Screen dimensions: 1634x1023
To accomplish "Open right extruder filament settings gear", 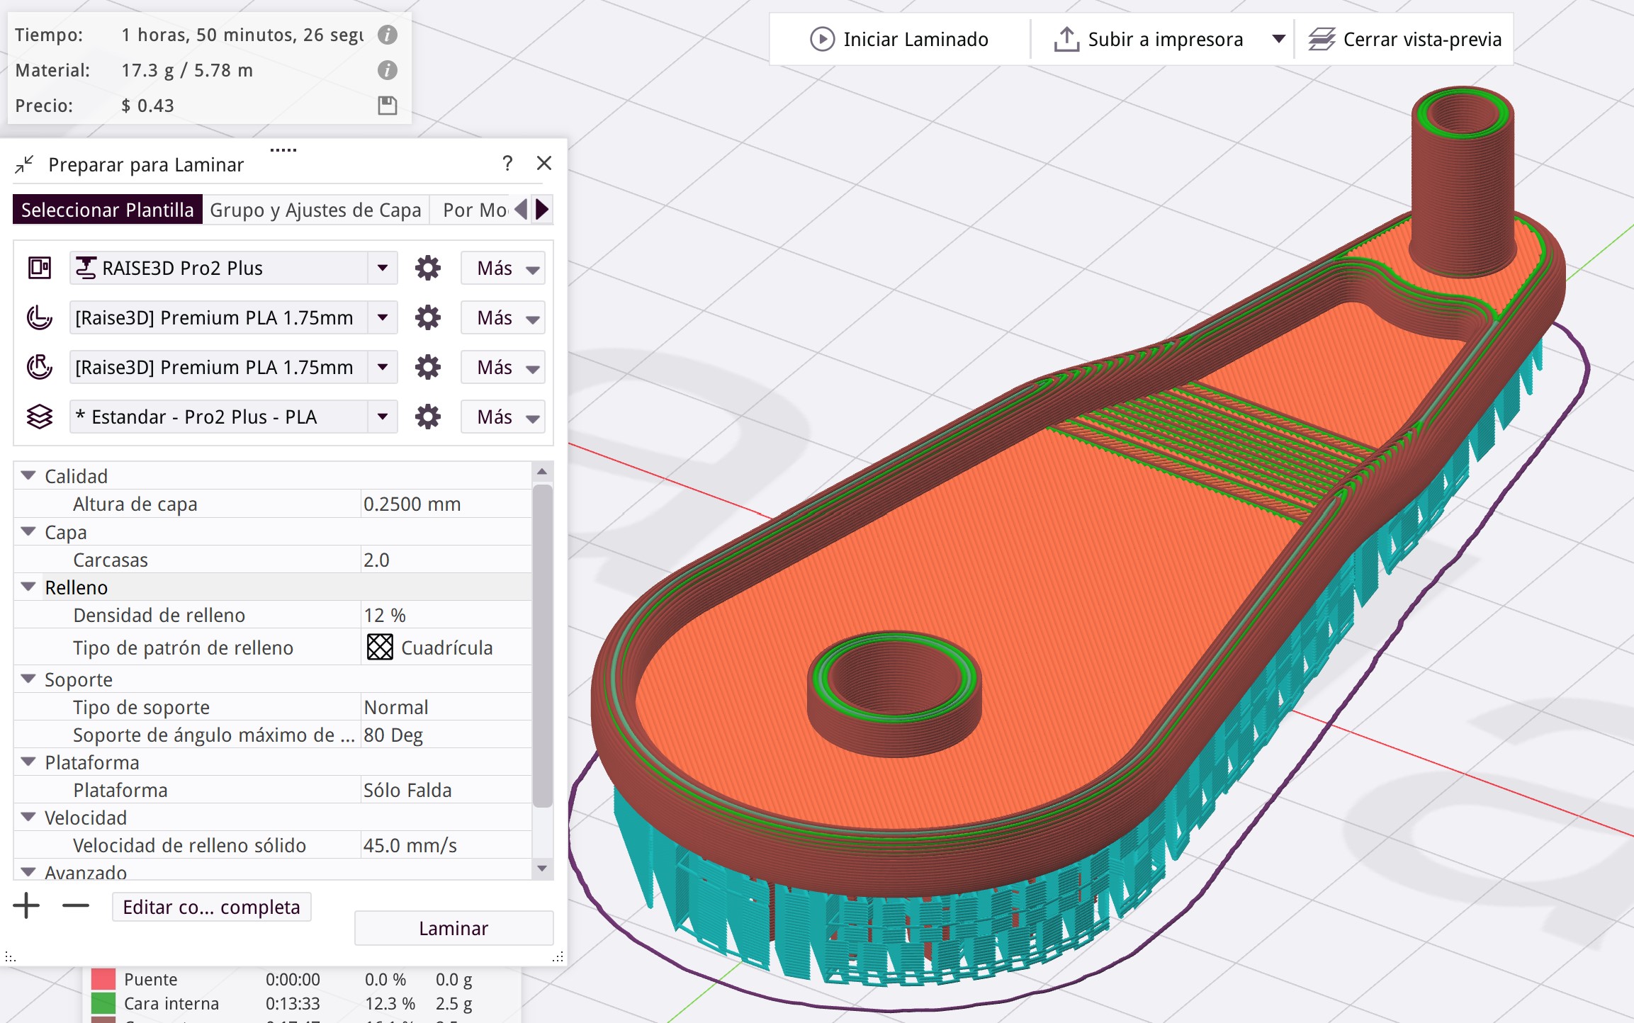I will click(x=427, y=368).
